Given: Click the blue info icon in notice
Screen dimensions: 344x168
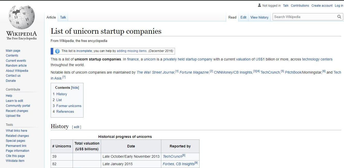Looking at the screenshot, I should pyautogui.click(x=57, y=51).
